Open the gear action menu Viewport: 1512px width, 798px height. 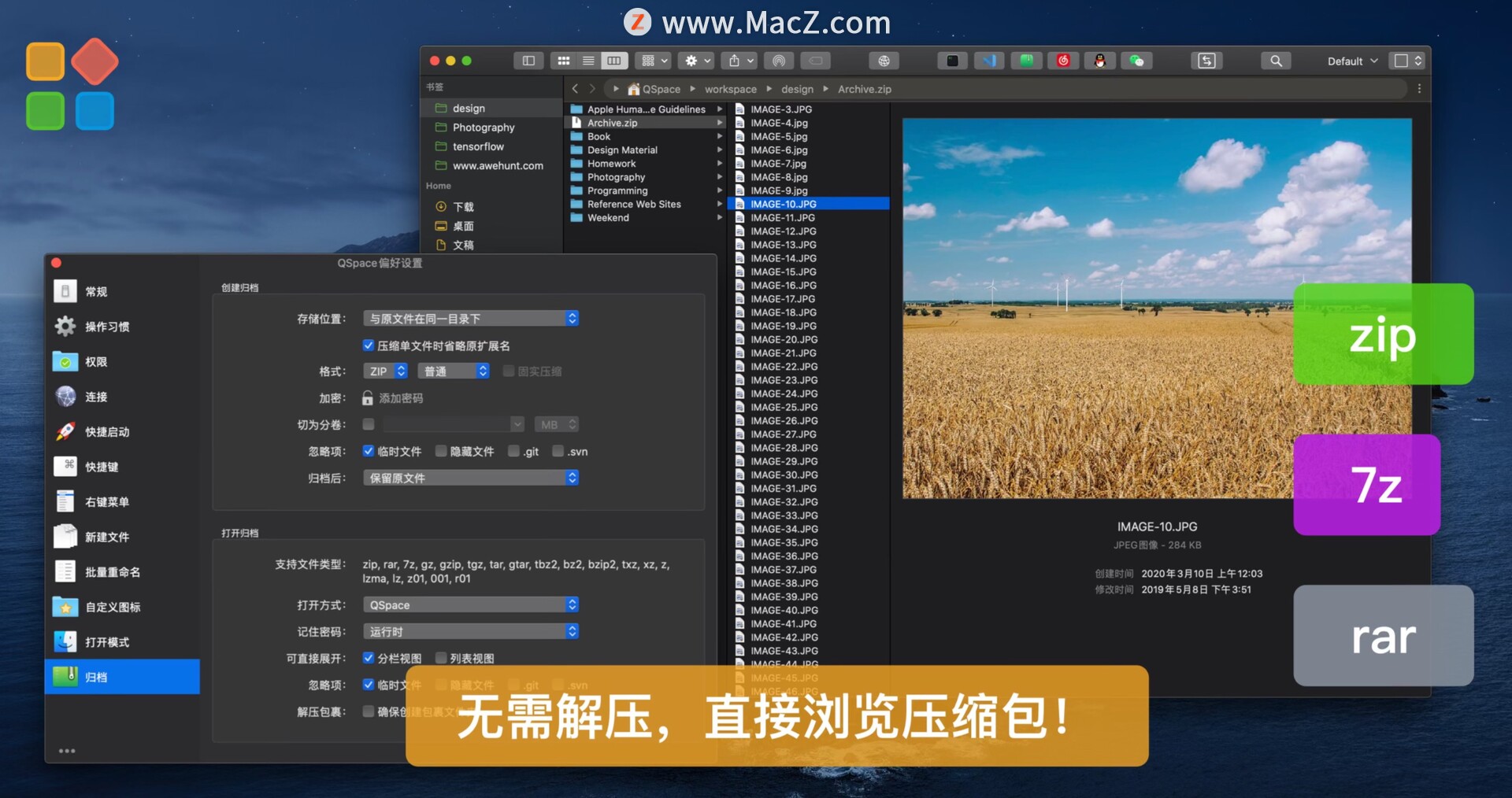(x=698, y=61)
